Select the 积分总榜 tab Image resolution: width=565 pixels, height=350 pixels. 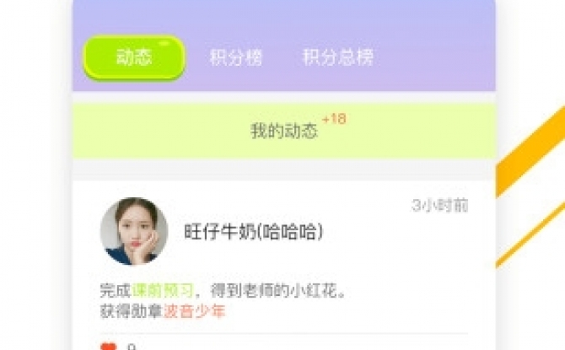coord(338,57)
